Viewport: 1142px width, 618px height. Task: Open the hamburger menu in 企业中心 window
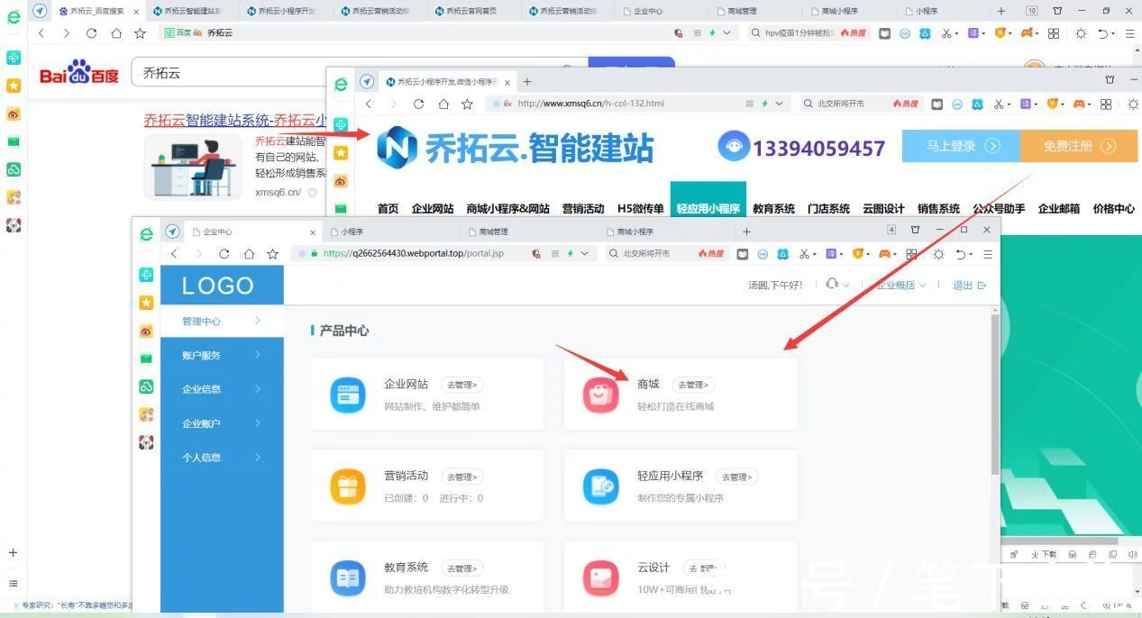[988, 254]
